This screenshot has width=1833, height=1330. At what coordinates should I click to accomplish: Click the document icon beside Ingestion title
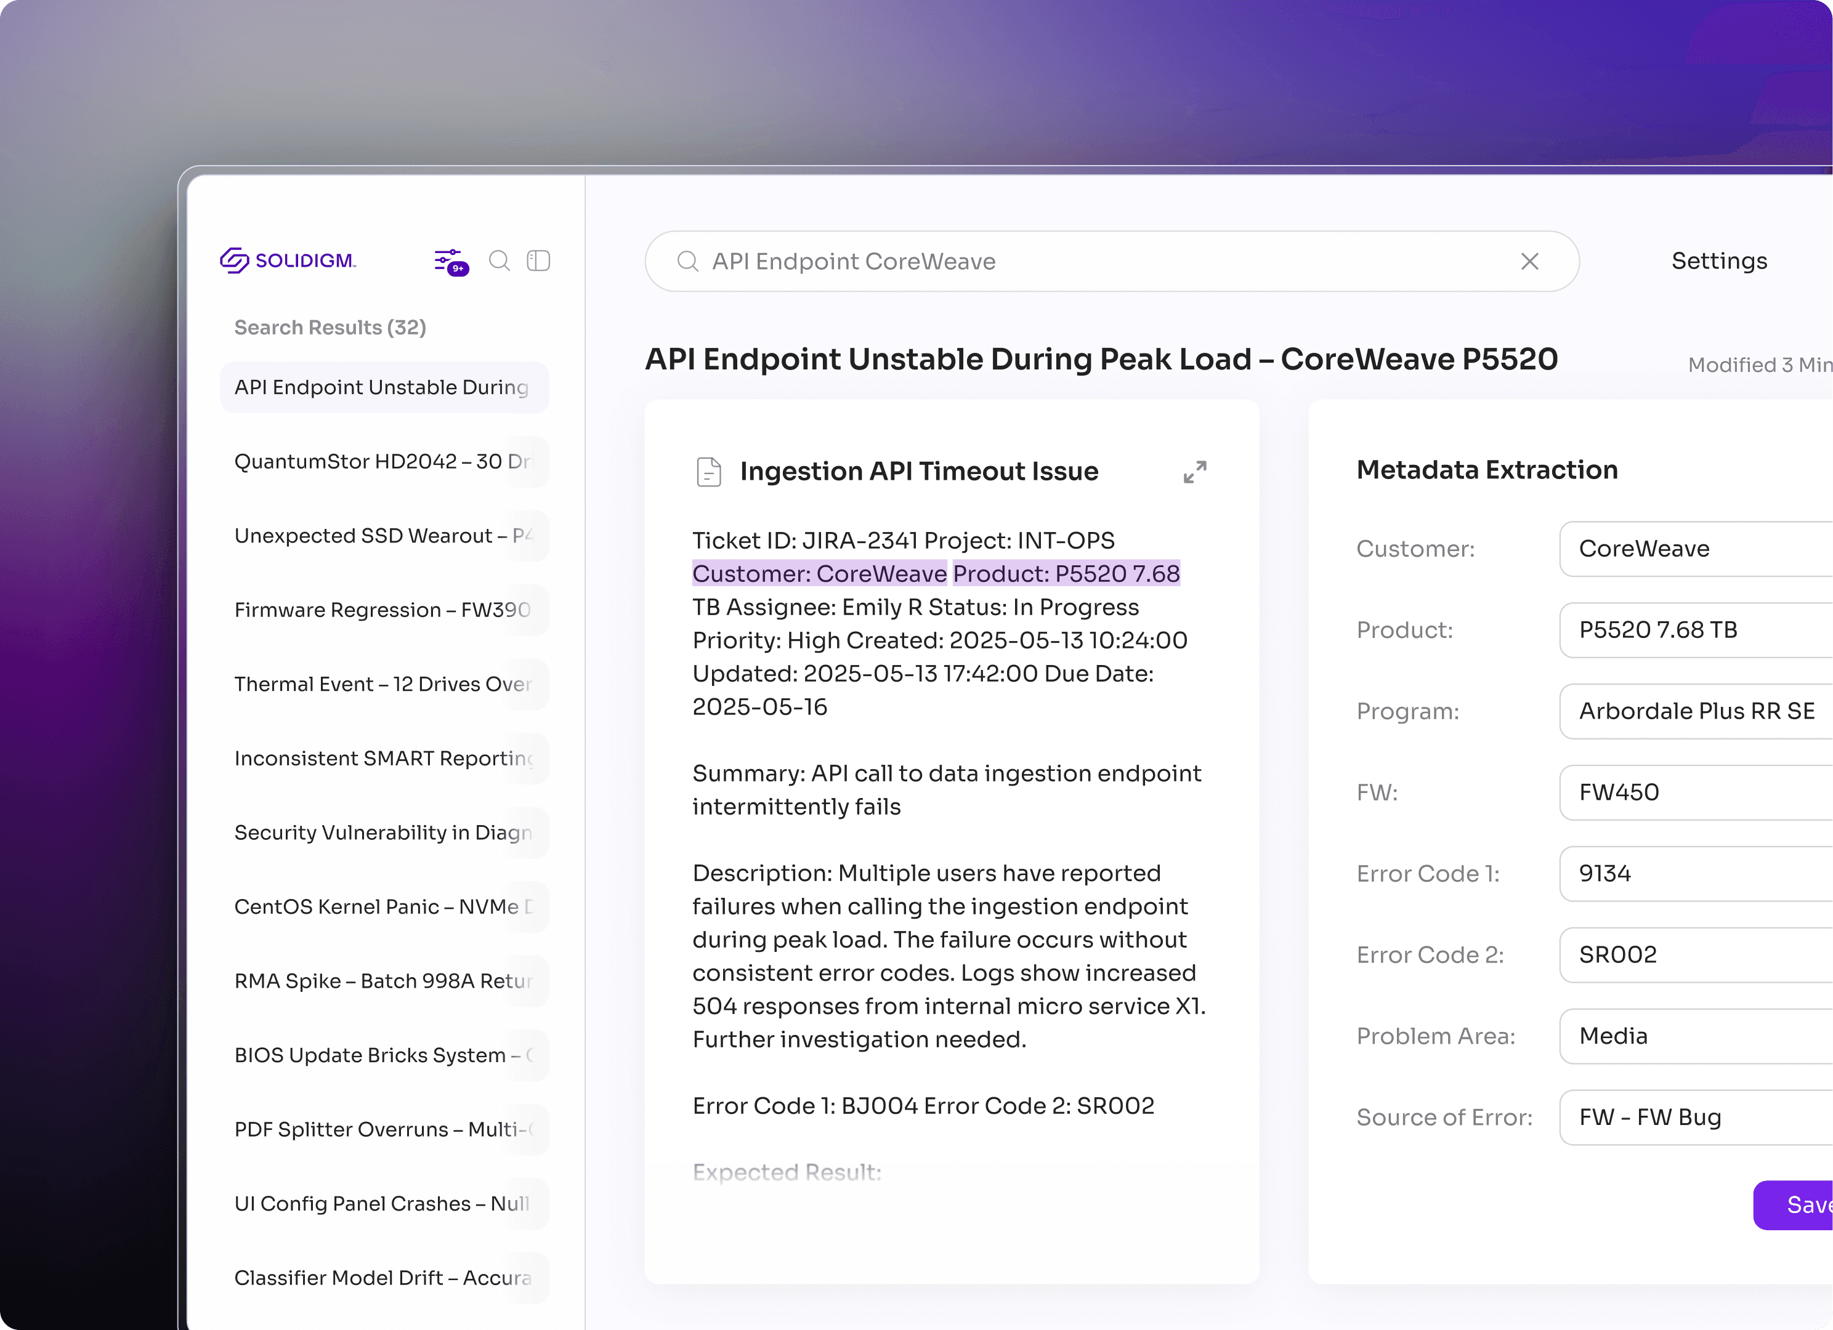pos(709,472)
